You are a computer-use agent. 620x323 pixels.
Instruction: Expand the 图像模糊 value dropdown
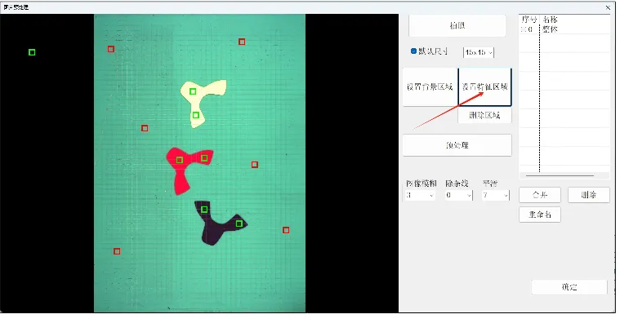tap(421, 195)
